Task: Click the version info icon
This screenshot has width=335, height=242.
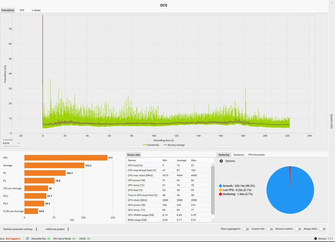Action: pos(315,239)
